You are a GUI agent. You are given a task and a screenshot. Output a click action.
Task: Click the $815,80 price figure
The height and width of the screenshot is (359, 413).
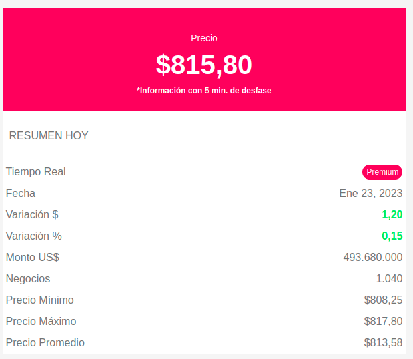coord(204,65)
